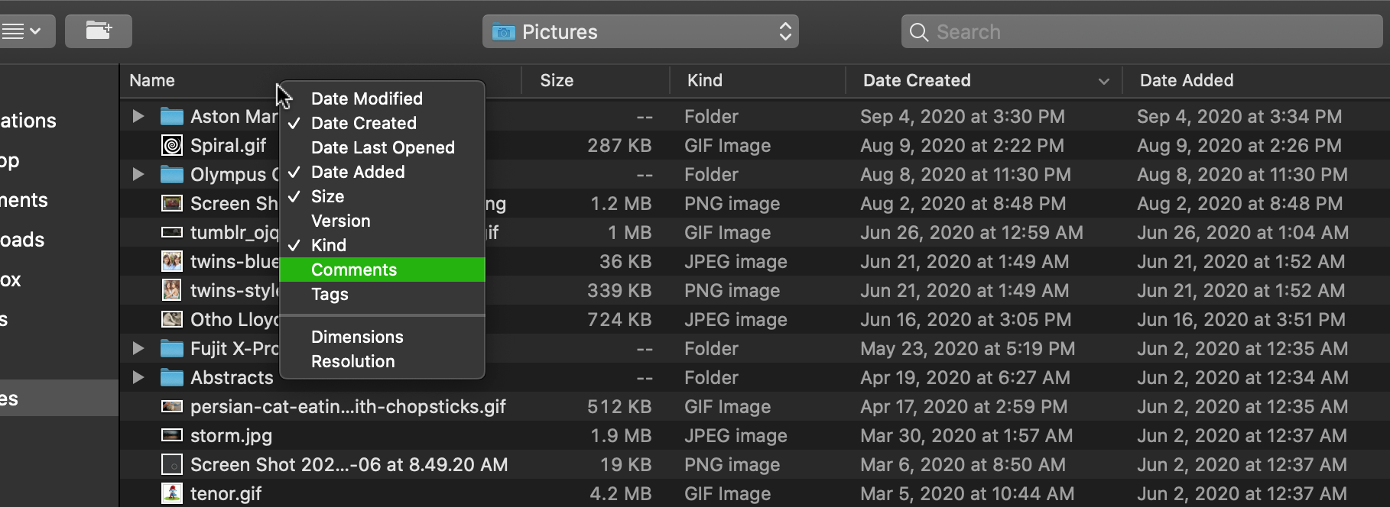The height and width of the screenshot is (507, 1390).
Task: Click the storm.jpg thumbnail icon
Action: (x=172, y=435)
